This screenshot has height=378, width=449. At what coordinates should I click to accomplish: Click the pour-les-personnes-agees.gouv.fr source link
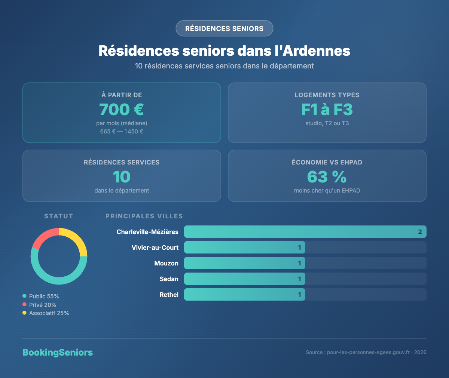tap(367, 352)
